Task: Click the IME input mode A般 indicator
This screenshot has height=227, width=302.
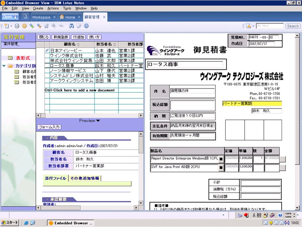Action: [x=257, y=215]
